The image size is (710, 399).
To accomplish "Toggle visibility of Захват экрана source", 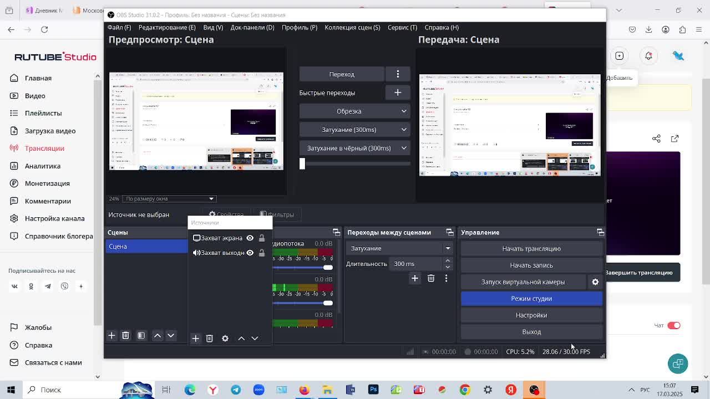I will point(250,238).
